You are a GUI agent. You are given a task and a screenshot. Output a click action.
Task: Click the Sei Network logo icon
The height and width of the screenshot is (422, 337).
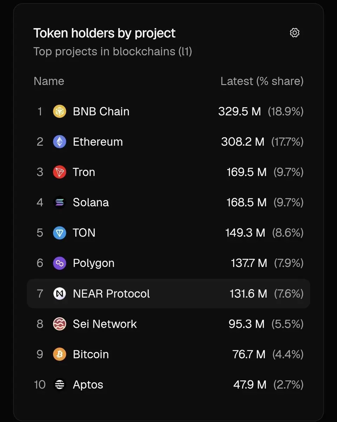(60, 324)
